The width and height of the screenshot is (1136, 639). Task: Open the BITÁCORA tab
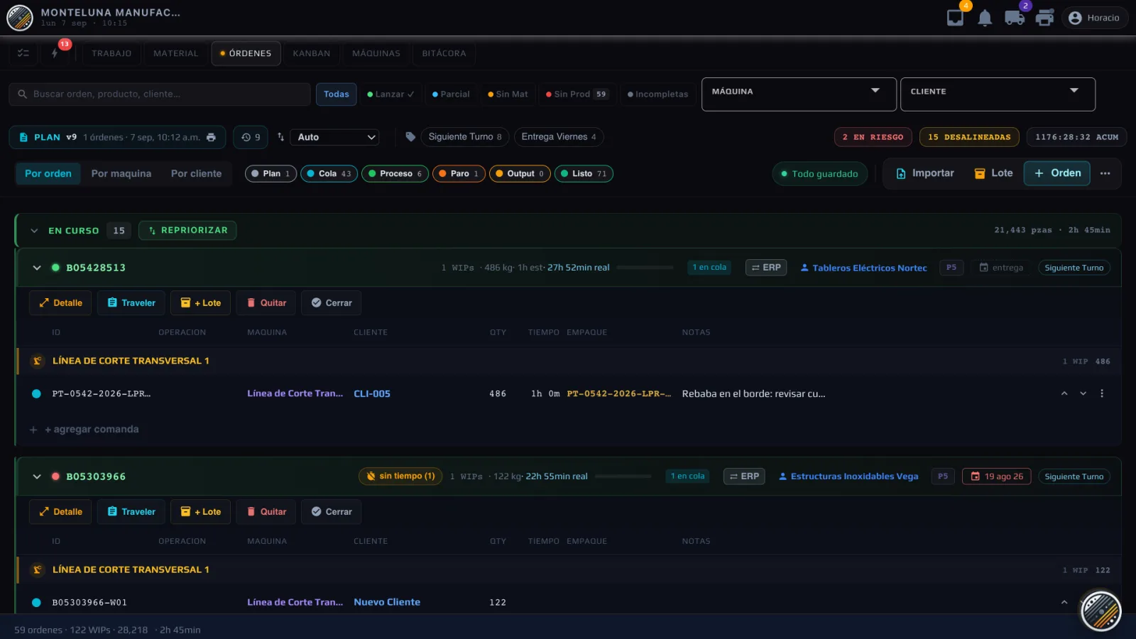444,53
